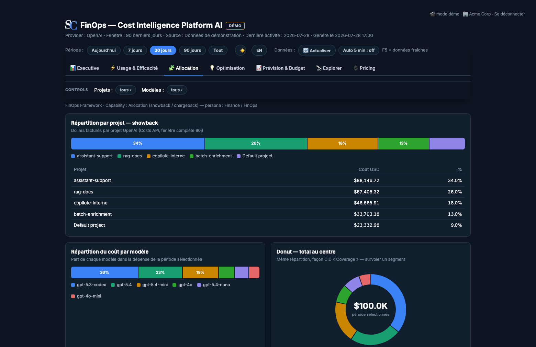This screenshot has width=536, height=347.
Task: Open the Prévision & Budget tab
Action: 280,68
